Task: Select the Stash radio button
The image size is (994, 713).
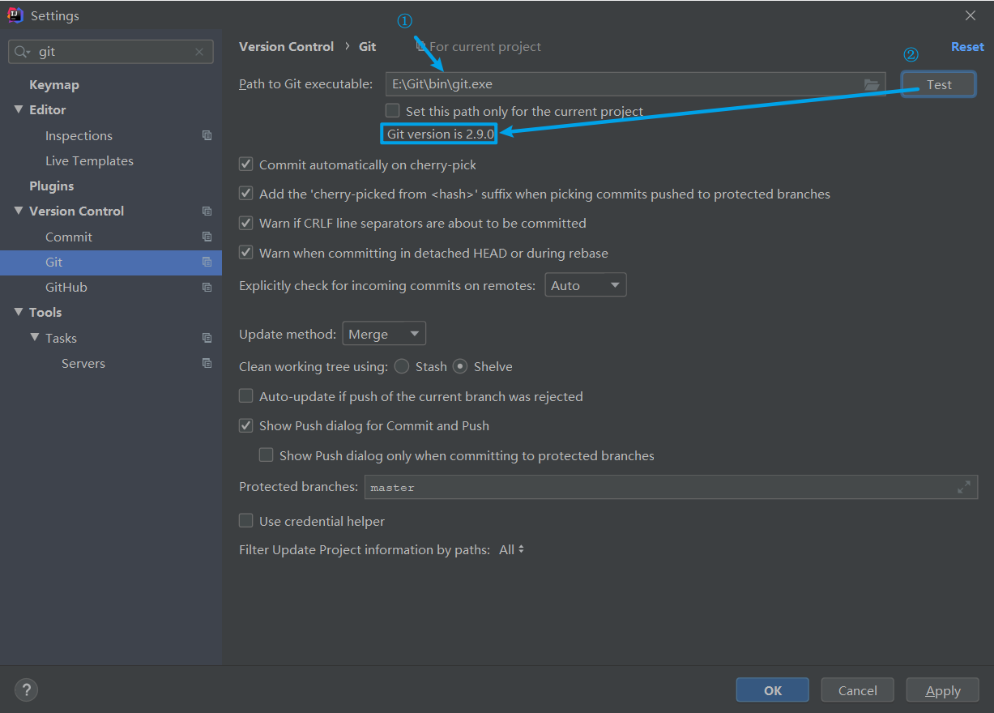Action: pyautogui.click(x=402, y=366)
